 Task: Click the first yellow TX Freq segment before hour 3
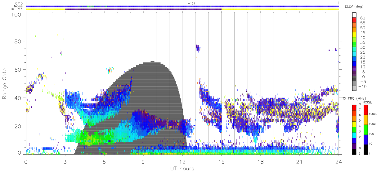tap(46, 9)
